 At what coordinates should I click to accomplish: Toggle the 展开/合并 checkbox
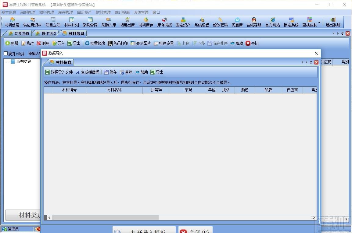click(6, 54)
